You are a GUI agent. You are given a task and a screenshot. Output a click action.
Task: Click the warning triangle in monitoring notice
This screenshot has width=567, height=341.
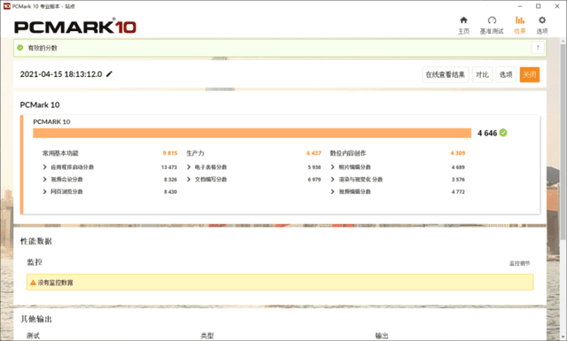33,283
